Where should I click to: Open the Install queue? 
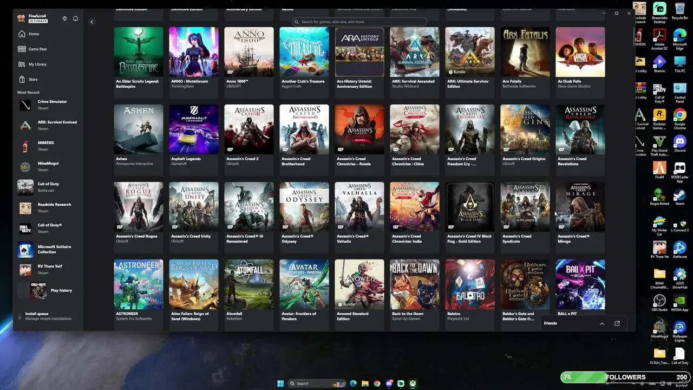(x=48, y=316)
